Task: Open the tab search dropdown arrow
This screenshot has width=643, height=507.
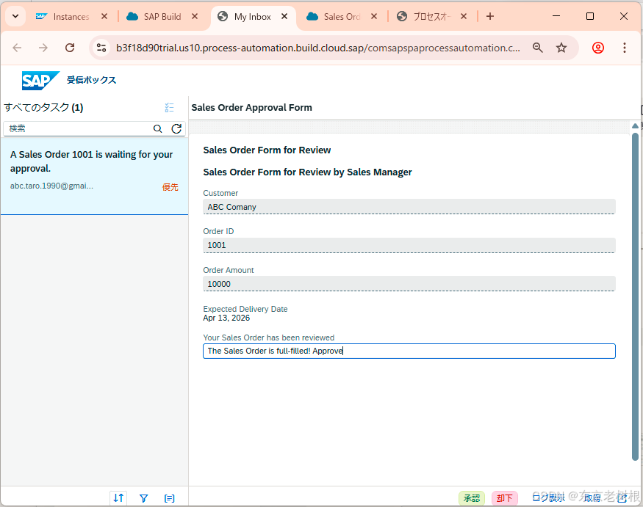Action: [x=15, y=16]
